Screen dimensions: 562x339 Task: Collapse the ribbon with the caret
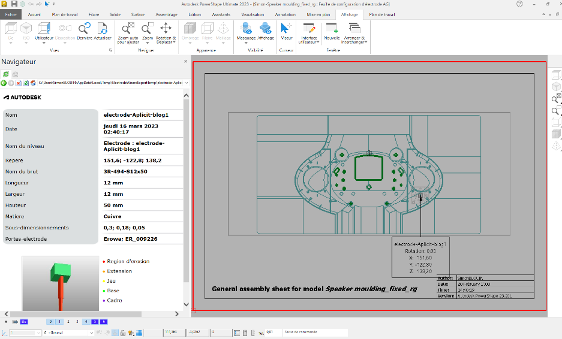(x=544, y=14)
